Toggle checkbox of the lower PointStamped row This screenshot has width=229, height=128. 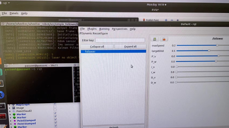tap(56, 122)
